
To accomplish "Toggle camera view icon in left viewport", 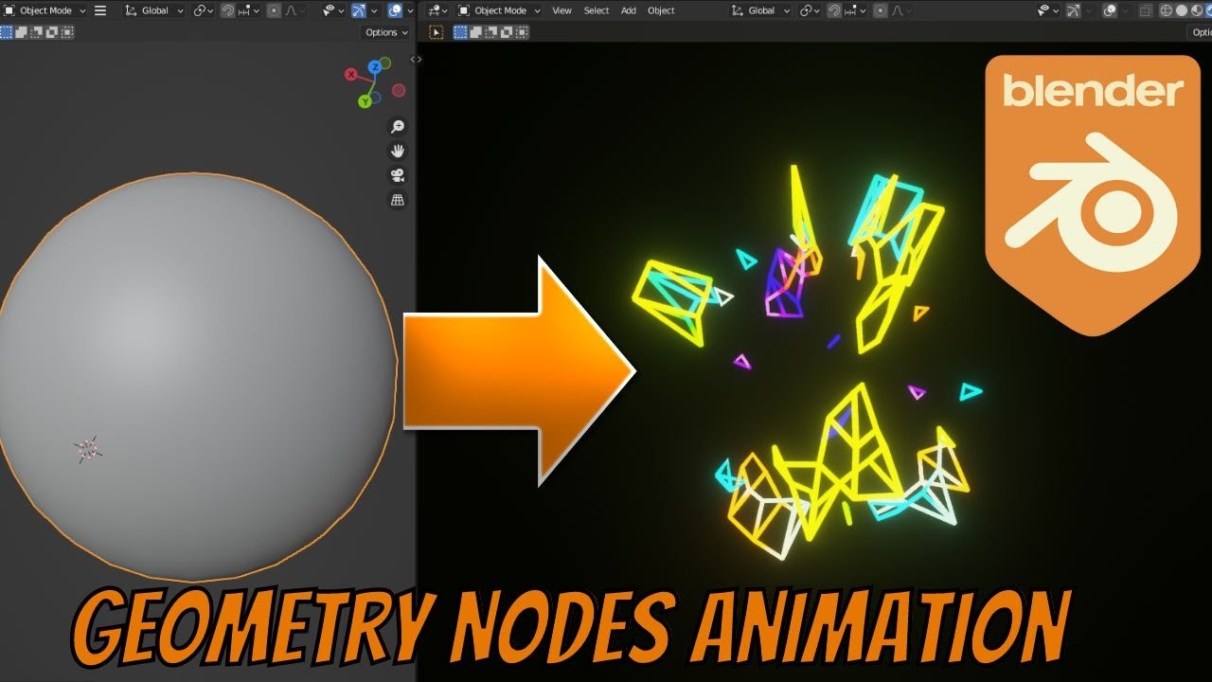I will [398, 175].
